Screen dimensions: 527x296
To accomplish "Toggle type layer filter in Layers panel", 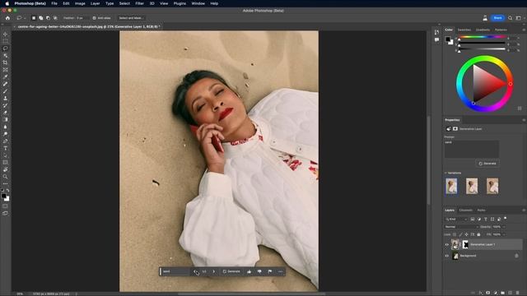I will pyautogui.click(x=486, y=220).
